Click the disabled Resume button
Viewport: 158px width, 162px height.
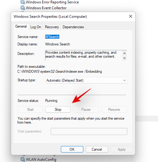tap(114, 110)
